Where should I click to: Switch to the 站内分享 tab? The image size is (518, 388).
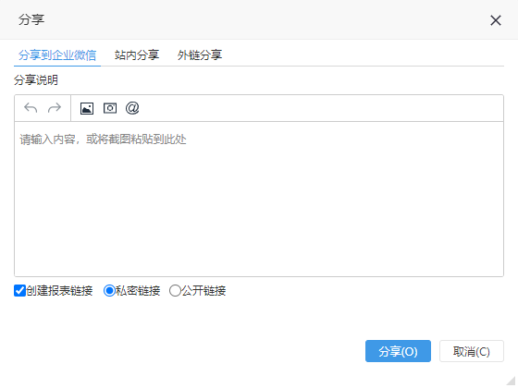point(137,55)
